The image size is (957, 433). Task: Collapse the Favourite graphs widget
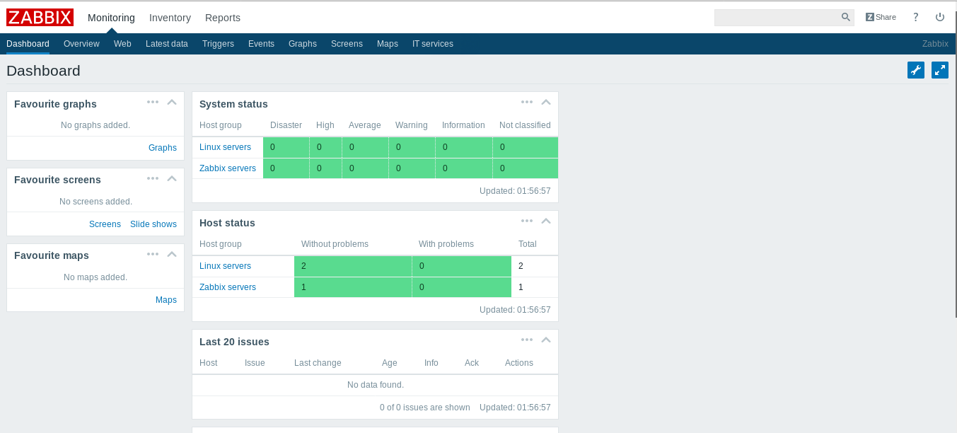(x=172, y=102)
